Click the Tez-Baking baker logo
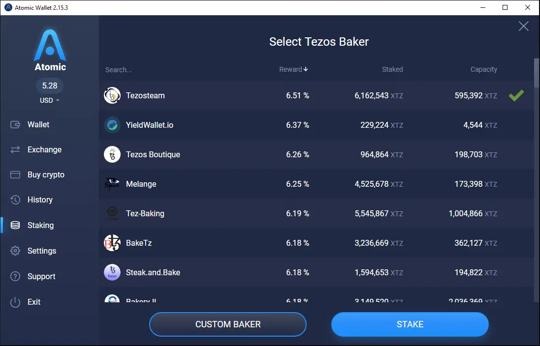The image size is (540, 346). [x=112, y=214]
